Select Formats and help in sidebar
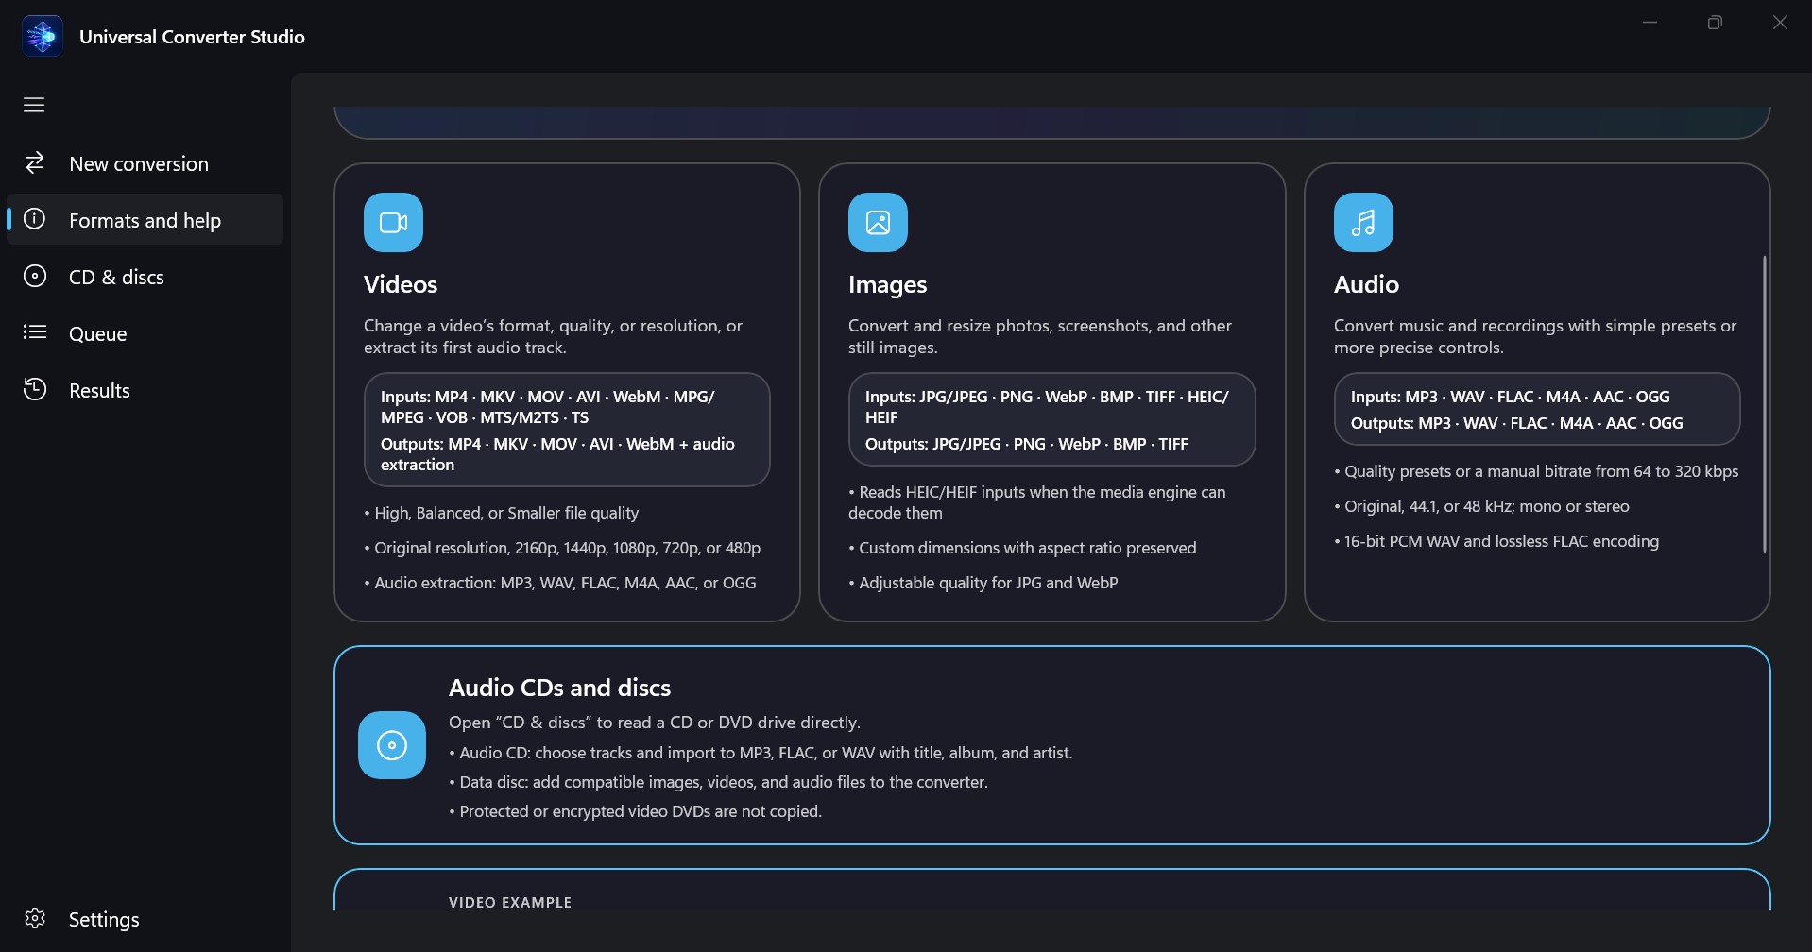This screenshot has height=952, width=1812. pos(145,220)
